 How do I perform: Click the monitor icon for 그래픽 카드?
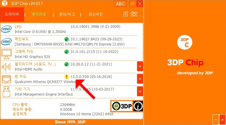click(6, 54)
